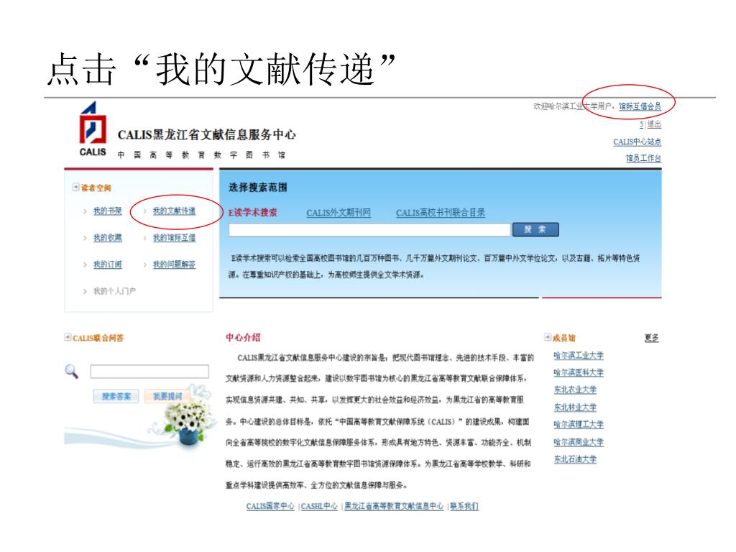
Task: Open 我的书架 link
Action: [x=108, y=211]
